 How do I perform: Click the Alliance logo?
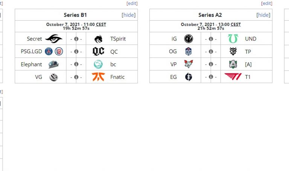pyautogui.click(x=233, y=64)
